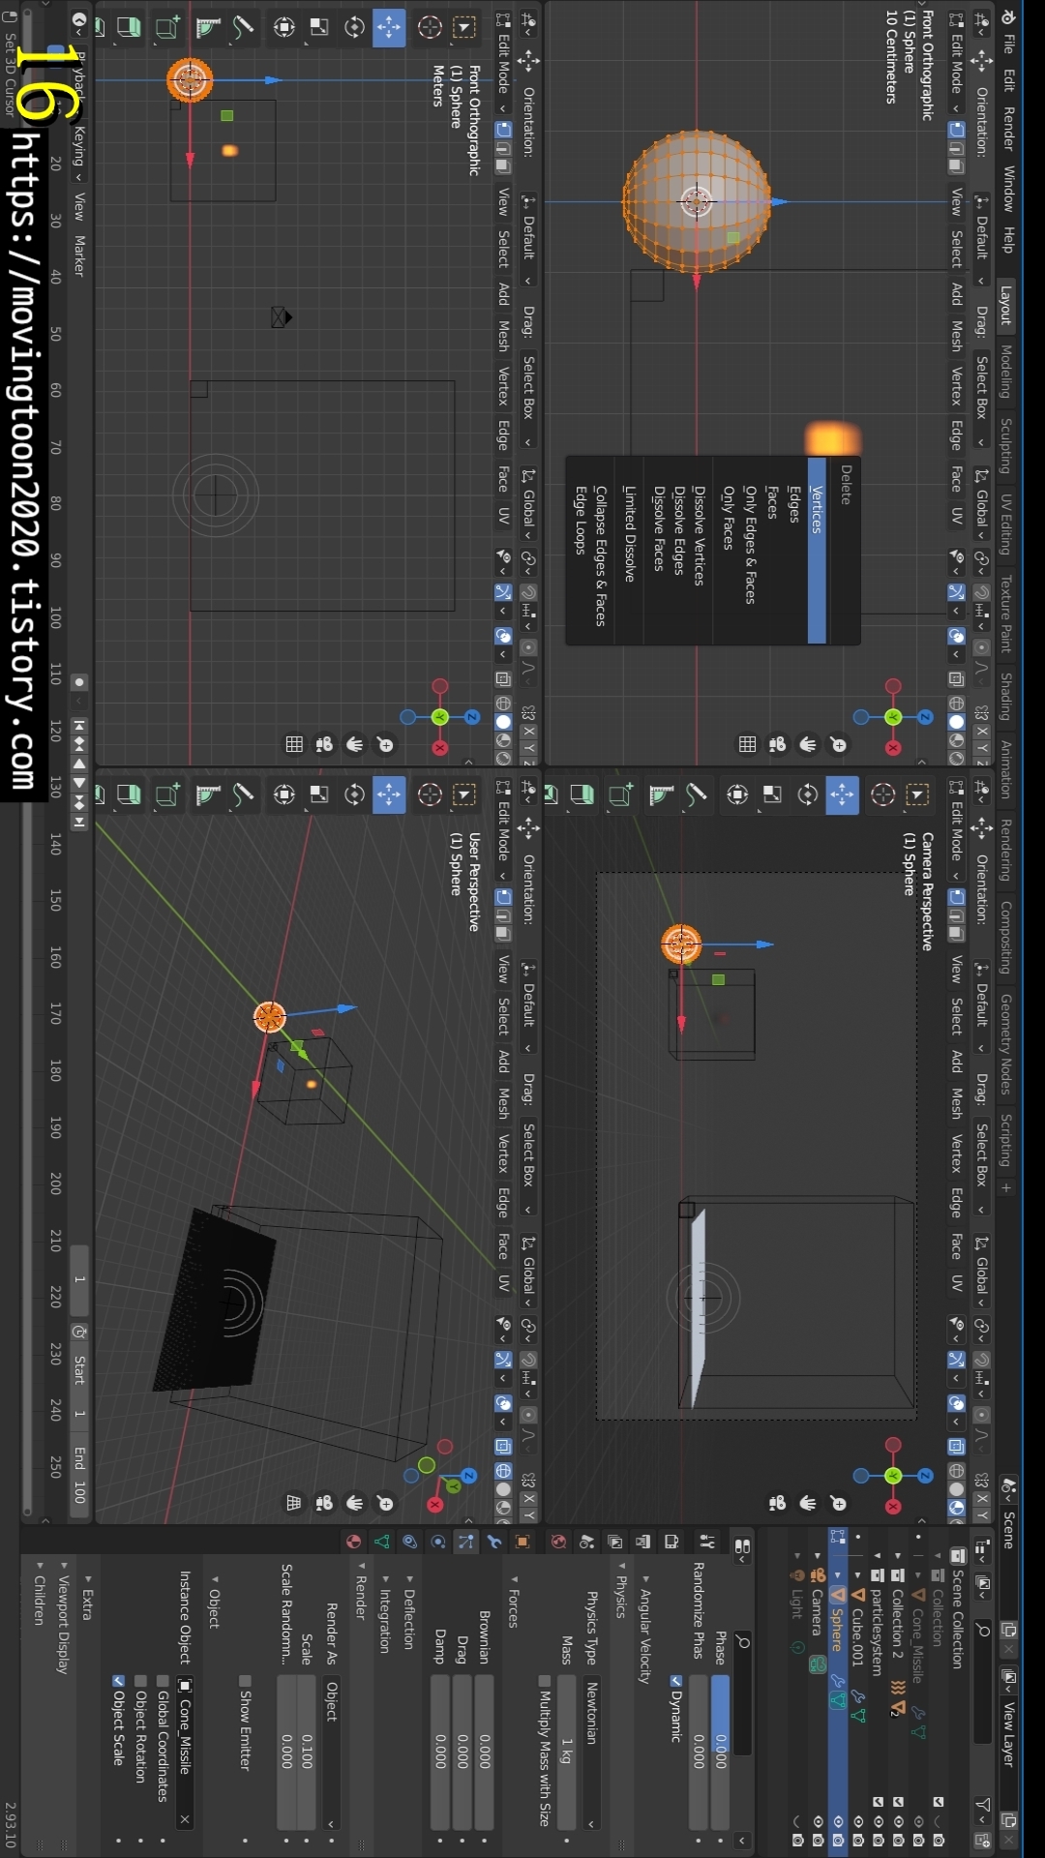Open Object properties tab icon

click(x=522, y=1542)
